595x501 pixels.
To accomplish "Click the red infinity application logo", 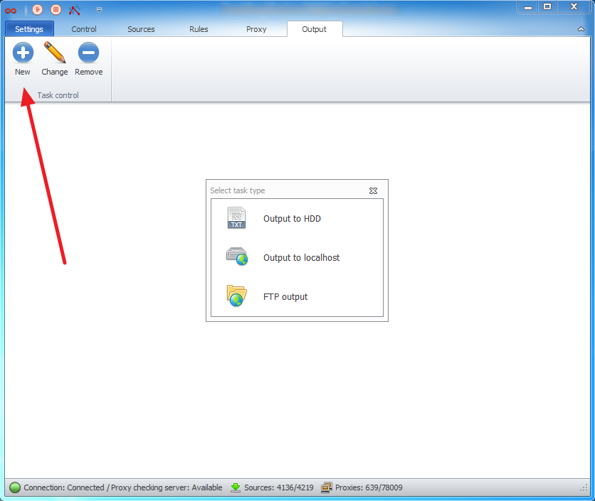I will 11,10.
